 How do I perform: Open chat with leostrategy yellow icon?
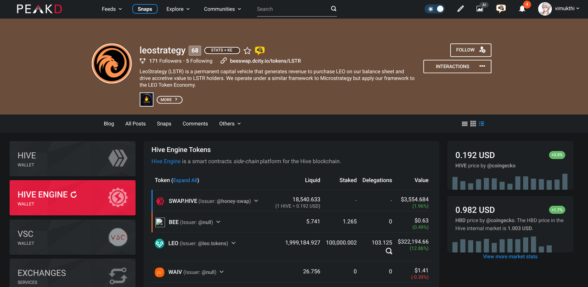pos(260,51)
